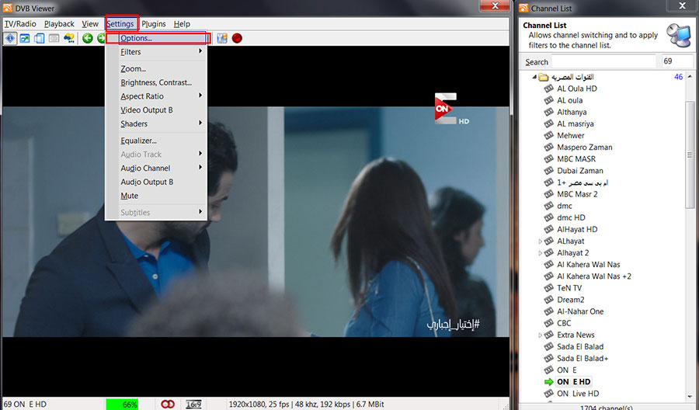Click the 16:9 aspect status icon
Screen dimensions: 699x410
193,405
